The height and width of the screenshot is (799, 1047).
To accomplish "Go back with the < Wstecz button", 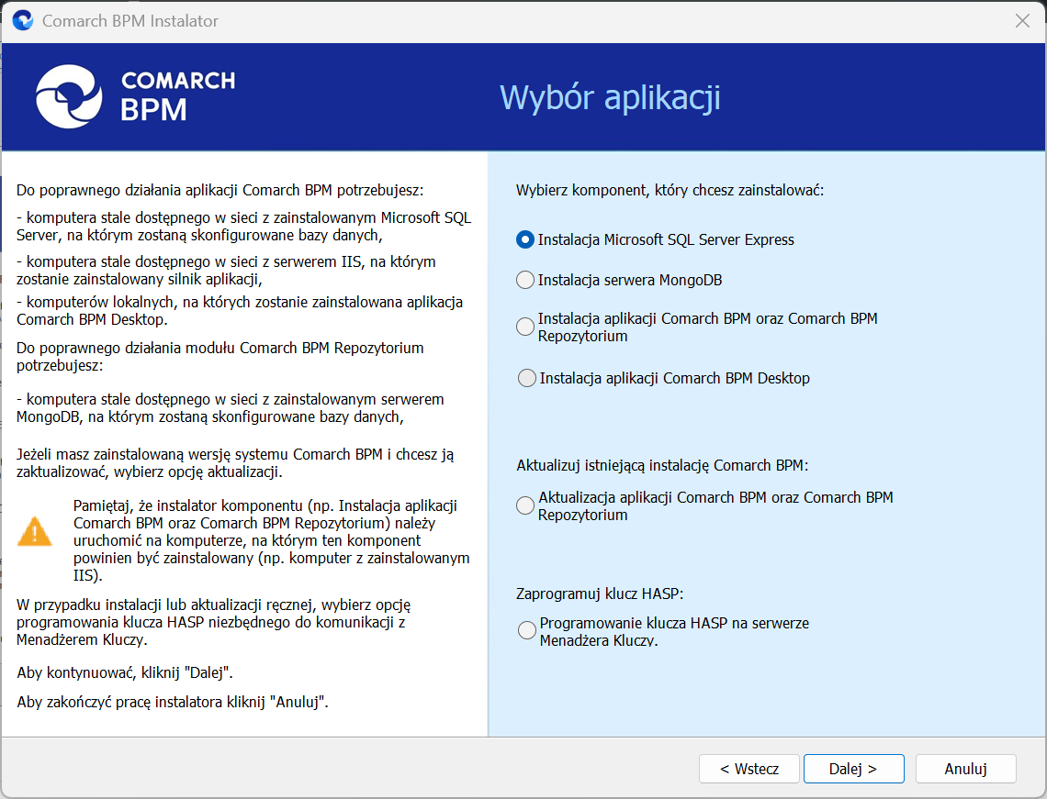I will tap(749, 769).
